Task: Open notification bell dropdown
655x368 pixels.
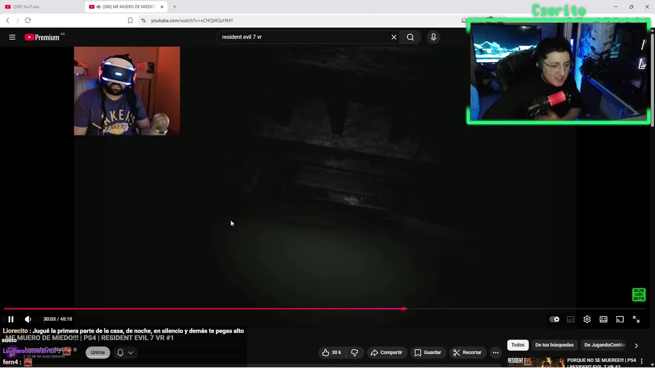Action: click(x=125, y=352)
